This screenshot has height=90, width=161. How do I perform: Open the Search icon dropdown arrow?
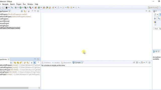(55, 7)
